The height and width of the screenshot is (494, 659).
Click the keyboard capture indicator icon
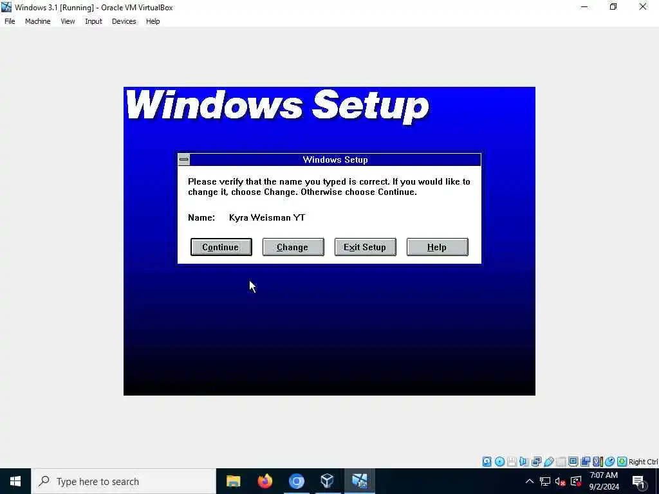(622, 462)
